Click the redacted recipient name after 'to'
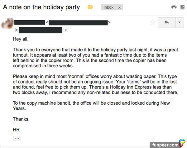This screenshot has height=148, width=187. [x=41, y=30]
